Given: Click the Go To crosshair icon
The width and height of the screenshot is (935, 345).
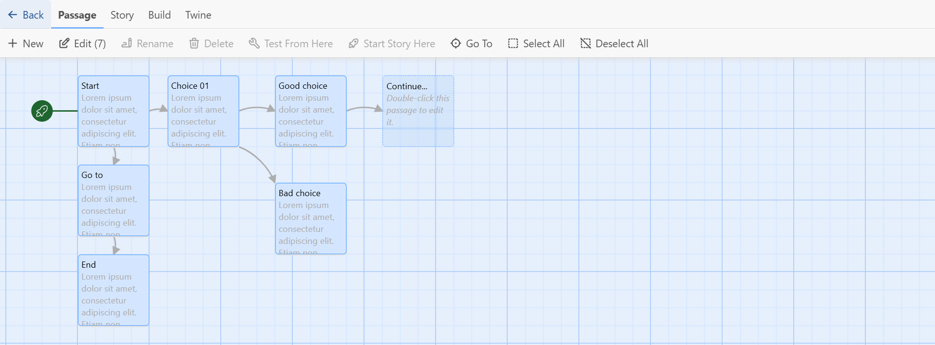Looking at the screenshot, I should [x=456, y=43].
